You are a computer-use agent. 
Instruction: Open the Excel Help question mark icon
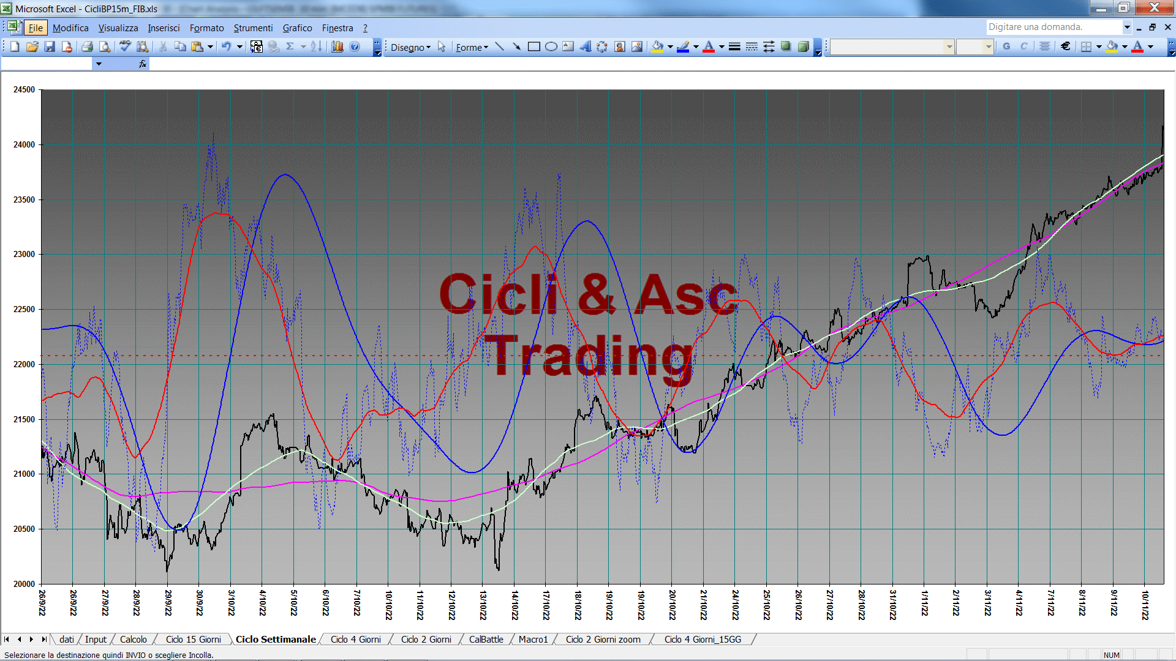(x=355, y=47)
